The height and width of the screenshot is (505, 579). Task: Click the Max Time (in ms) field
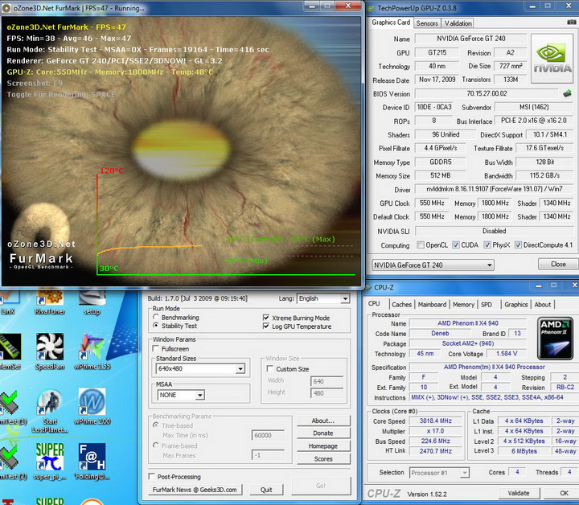coord(268,435)
